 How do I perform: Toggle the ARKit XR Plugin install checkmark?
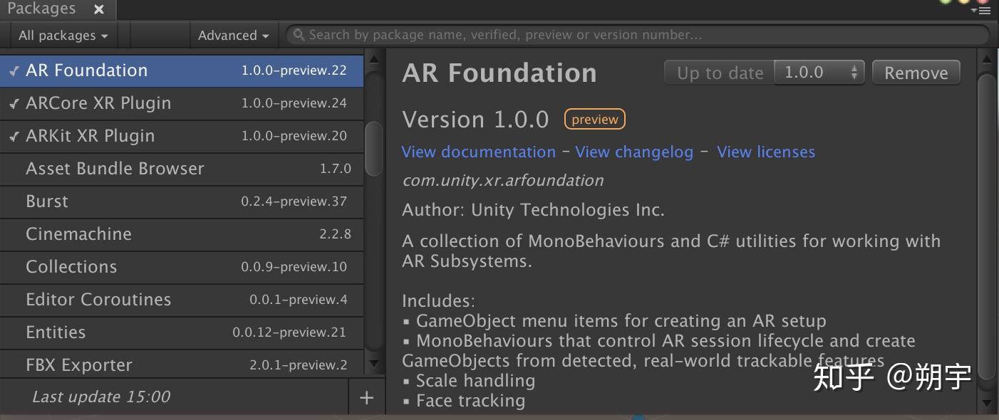(14, 135)
